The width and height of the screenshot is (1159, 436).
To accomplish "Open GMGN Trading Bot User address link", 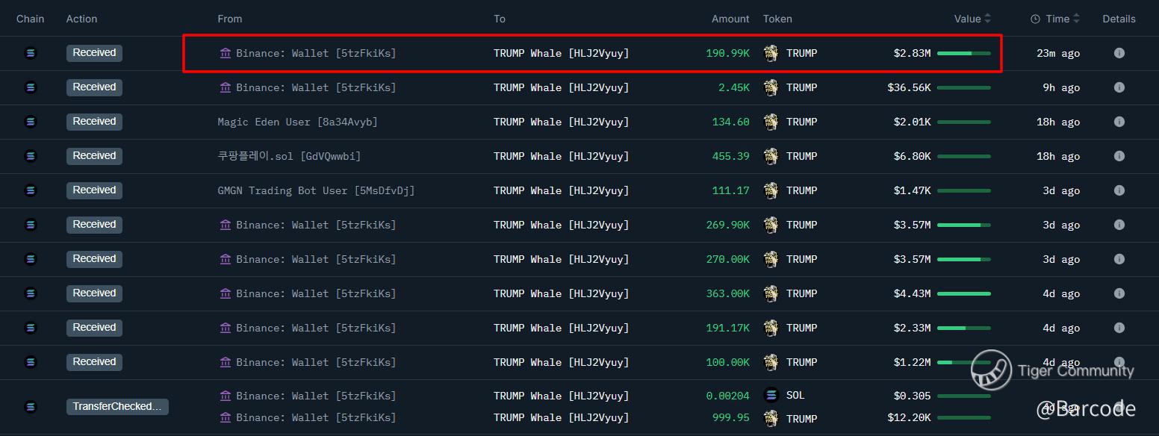I will [316, 190].
